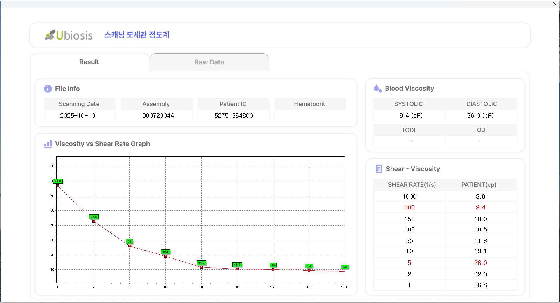Click the DIASTOLIC value 26.0 (cP)
The image size is (560, 303).
[480, 115]
